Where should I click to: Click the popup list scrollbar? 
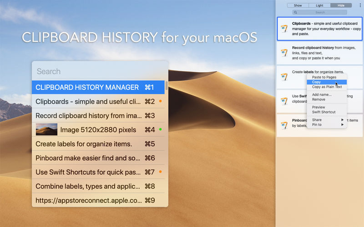pyautogui.click(x=166, y=85)
